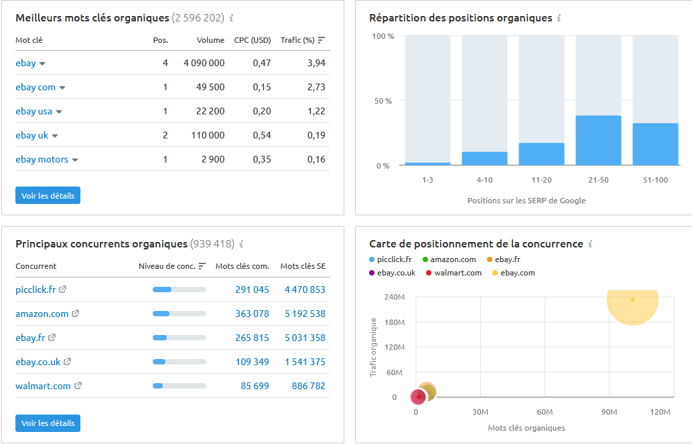Open amazon.com competitor link

click(42, 314)
